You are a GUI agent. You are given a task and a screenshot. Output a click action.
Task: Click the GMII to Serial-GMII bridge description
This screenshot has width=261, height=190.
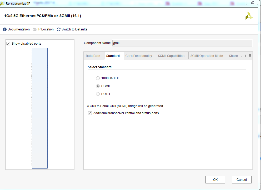point(125,106)
